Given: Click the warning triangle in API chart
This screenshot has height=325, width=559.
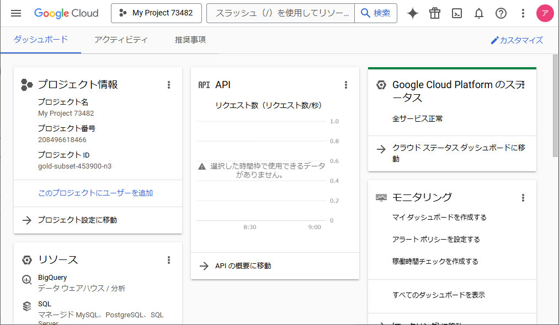Looking at the screenshot, I should (x=202, y=166).
